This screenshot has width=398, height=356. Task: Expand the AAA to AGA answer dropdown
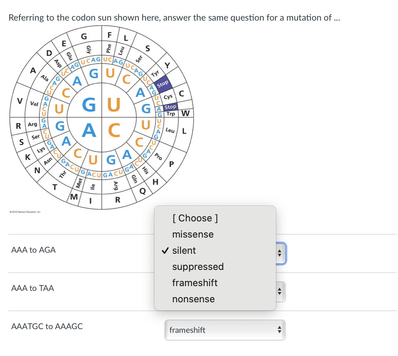[x=280, y=253]
